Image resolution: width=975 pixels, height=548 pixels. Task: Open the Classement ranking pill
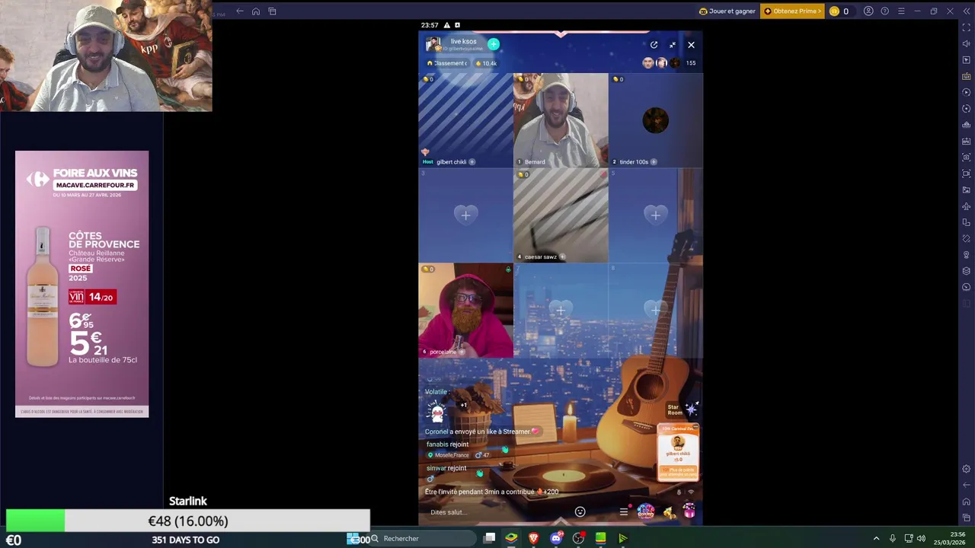pyautogui.click(x=447, y=63)
